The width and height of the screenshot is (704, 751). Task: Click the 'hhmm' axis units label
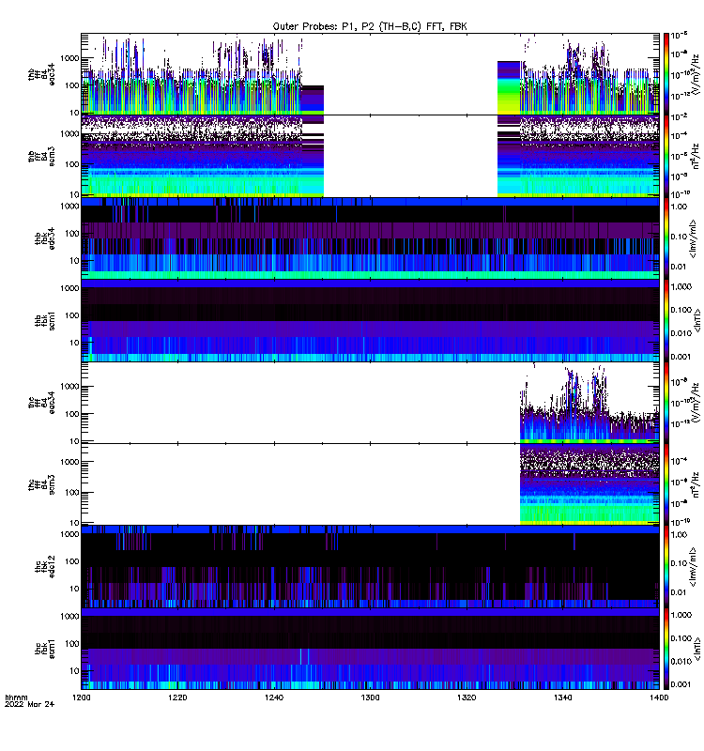pos(16,697)
